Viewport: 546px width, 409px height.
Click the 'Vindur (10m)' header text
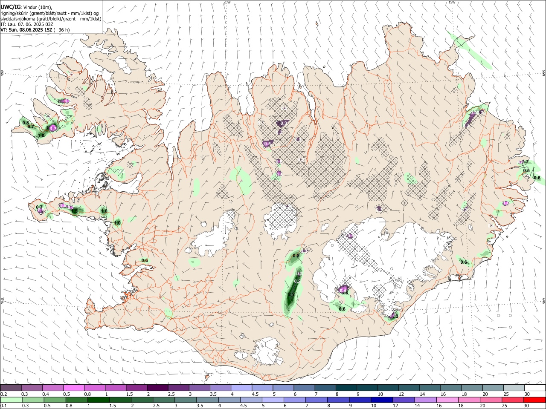tap(38, 7)
